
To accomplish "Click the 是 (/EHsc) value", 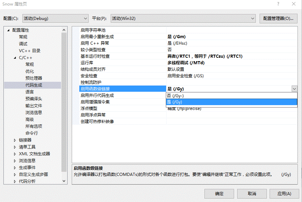I will pyautogui.click(x=177, y=43).
